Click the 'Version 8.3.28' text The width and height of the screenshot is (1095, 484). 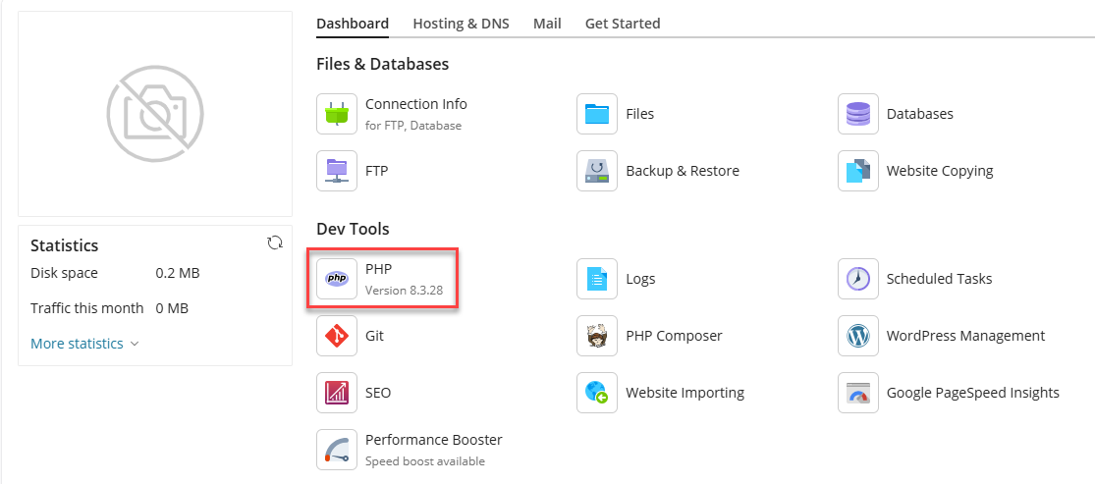coord(405,290)
